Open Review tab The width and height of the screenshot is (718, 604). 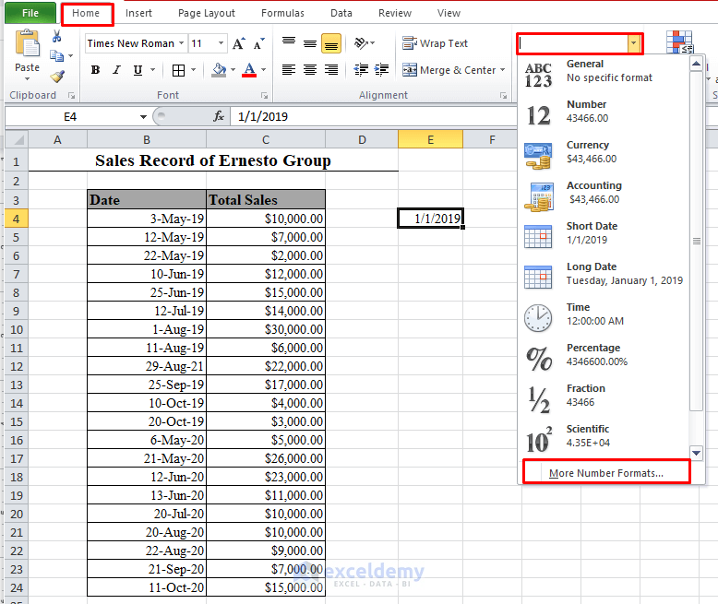click(x=395, y=13)
